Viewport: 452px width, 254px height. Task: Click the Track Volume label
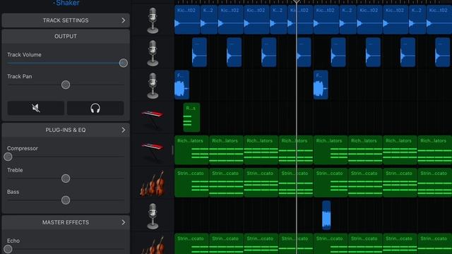tap(24, 55)
